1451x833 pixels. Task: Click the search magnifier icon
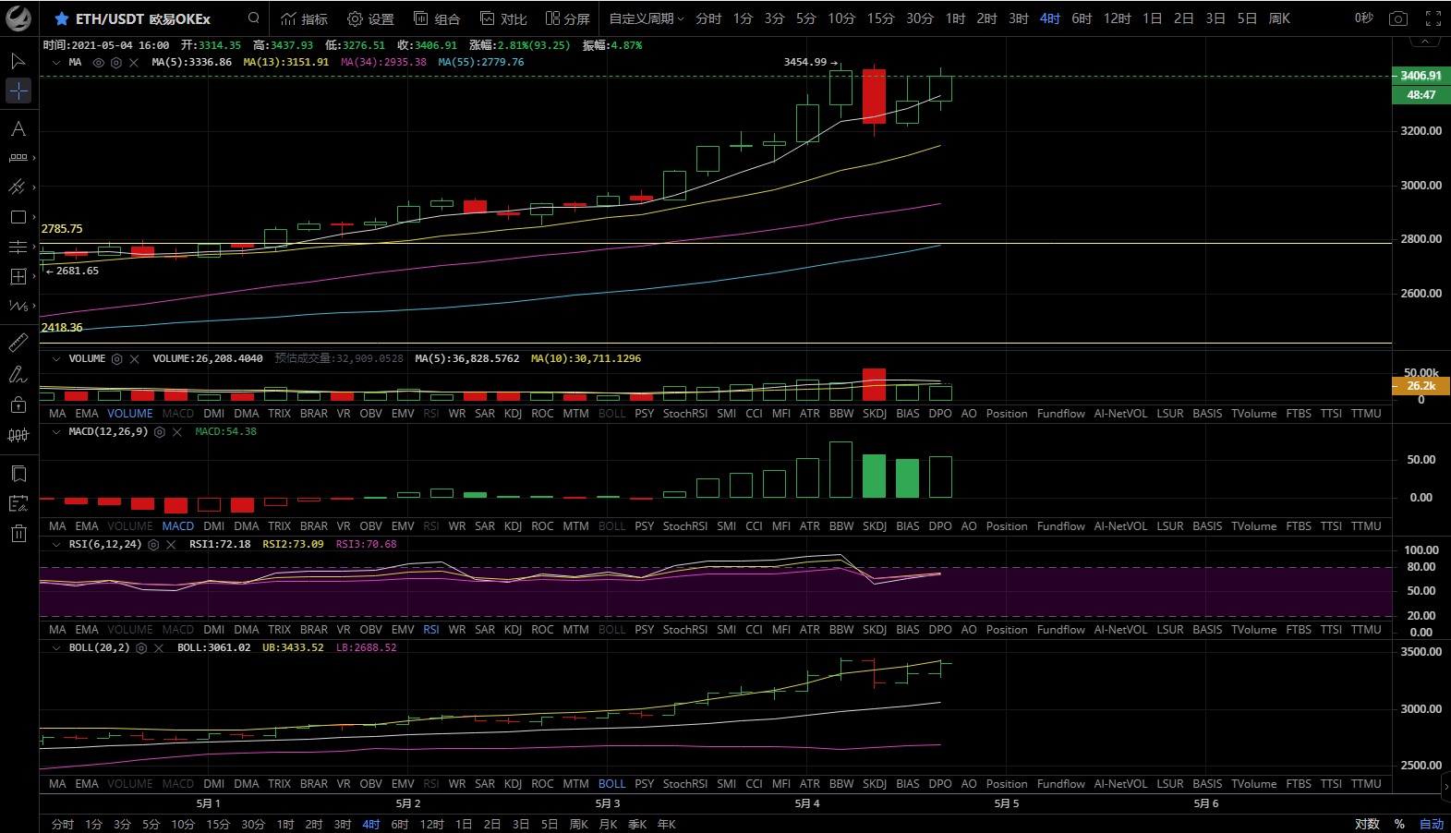click(254, 18)
